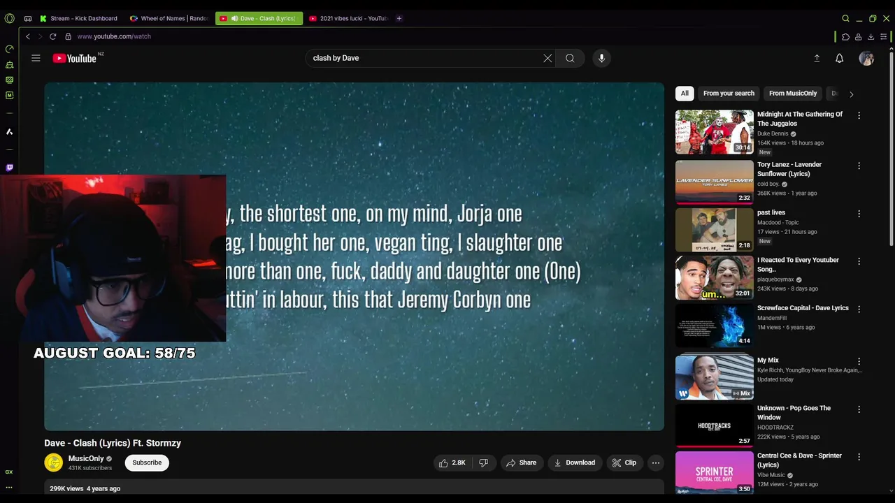Open the GX Control speedometer sidebar icon
This screenshot has height=503, width=895.
tap(9, 49)
